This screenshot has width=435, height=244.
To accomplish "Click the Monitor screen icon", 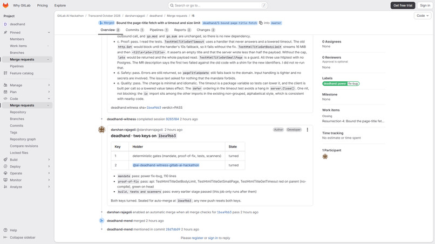I will point(5,180).
